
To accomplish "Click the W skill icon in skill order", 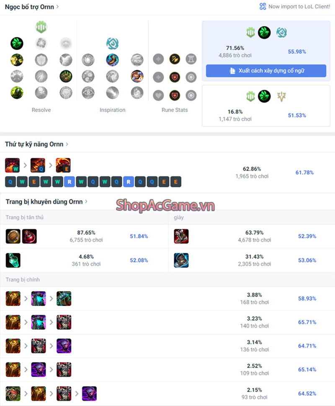I will coord(13,165).
